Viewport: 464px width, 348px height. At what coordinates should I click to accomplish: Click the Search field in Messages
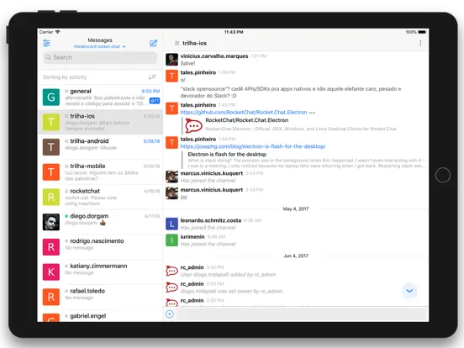point(100,57)
